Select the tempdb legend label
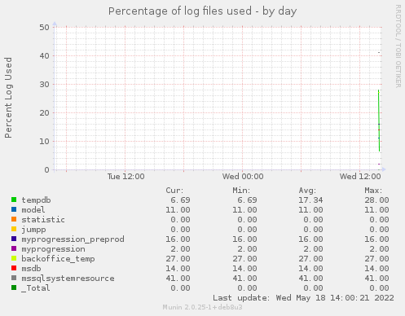Image resolution: width=405 pixels, height=316 pixels. (36, 200)
